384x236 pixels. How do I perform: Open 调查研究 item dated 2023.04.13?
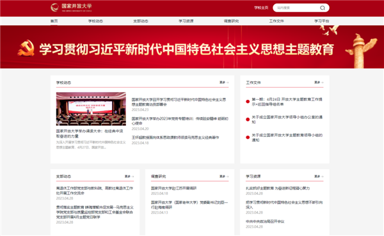click(x=189, y=205)
